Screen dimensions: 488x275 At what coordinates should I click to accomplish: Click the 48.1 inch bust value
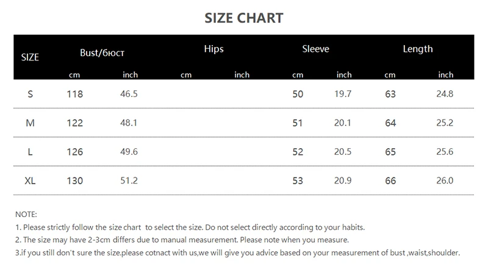pos(130,123)
